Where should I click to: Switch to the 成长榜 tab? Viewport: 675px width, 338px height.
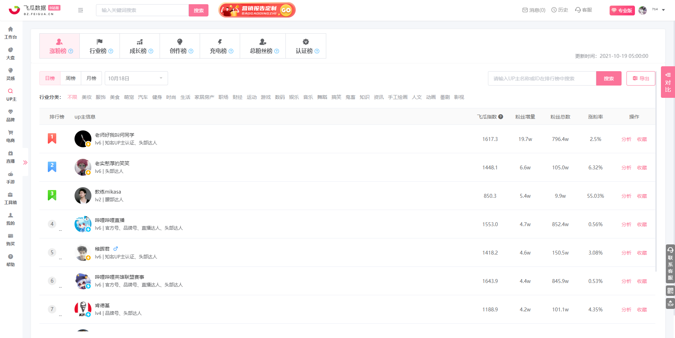(x=140, y=46)
